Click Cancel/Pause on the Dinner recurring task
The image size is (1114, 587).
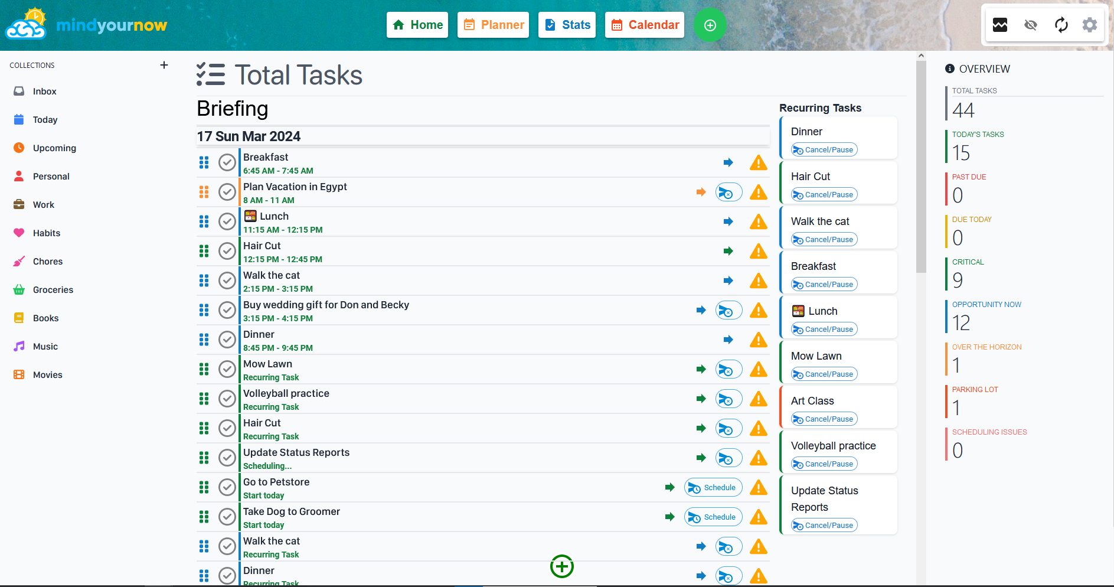[x=824, y=149]
